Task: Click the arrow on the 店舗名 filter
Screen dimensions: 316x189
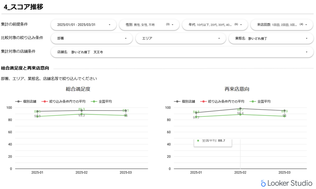Action: click(x=306, y=52)
